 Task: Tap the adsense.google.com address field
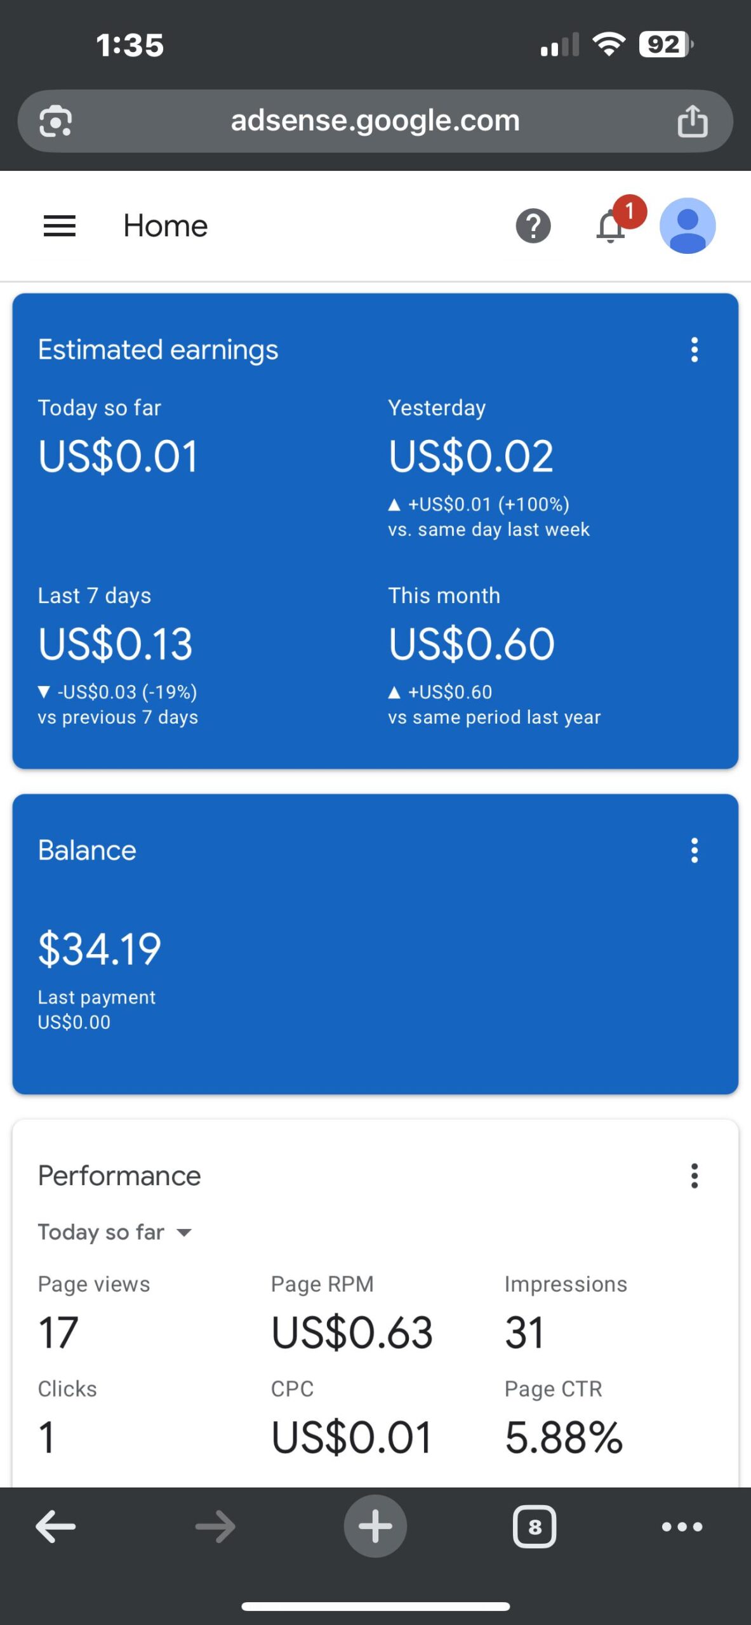(375, 121)
